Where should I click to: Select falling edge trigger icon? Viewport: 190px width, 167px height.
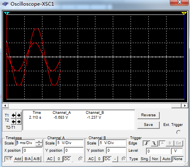click(154, 143)
